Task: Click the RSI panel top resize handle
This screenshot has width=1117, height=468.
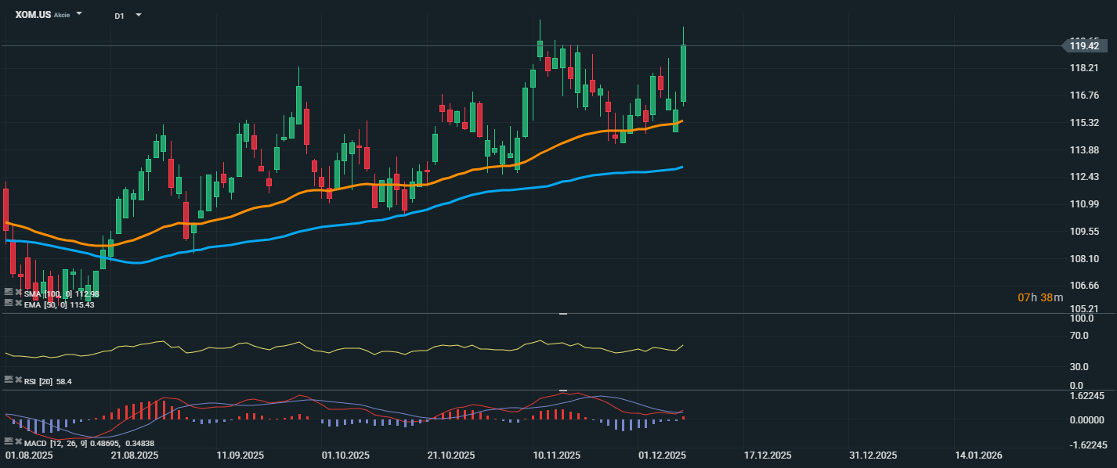Action: [562, 314]
